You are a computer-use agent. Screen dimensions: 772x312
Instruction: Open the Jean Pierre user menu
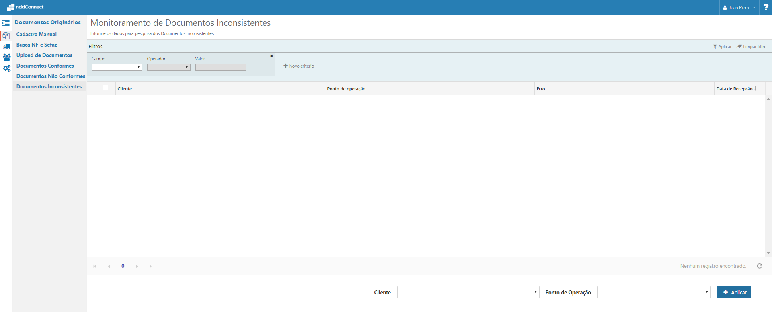[x=739, y=8]
